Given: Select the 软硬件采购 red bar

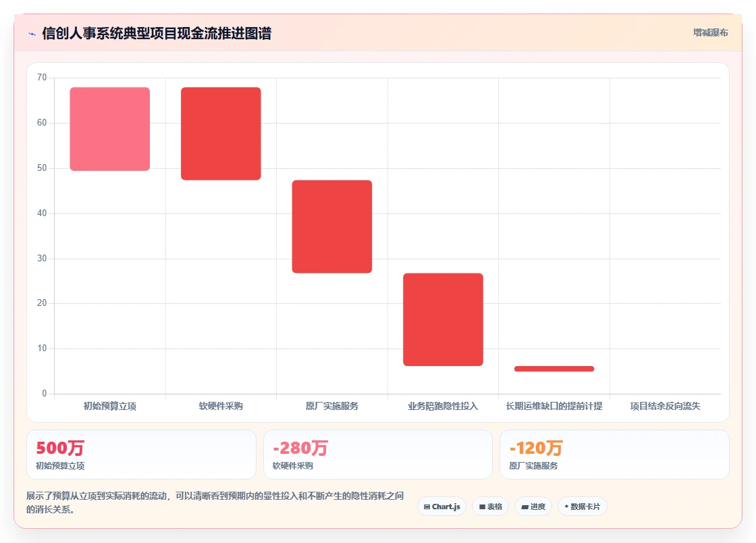Looking at the screenshot, I should click(x=221, y=134).
